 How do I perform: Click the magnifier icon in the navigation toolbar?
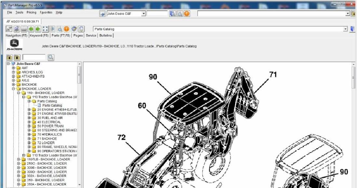tap(59, 29)
